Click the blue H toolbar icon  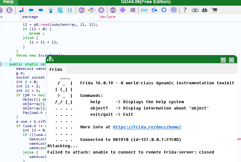pyautogui.click(x=70, y=10)
